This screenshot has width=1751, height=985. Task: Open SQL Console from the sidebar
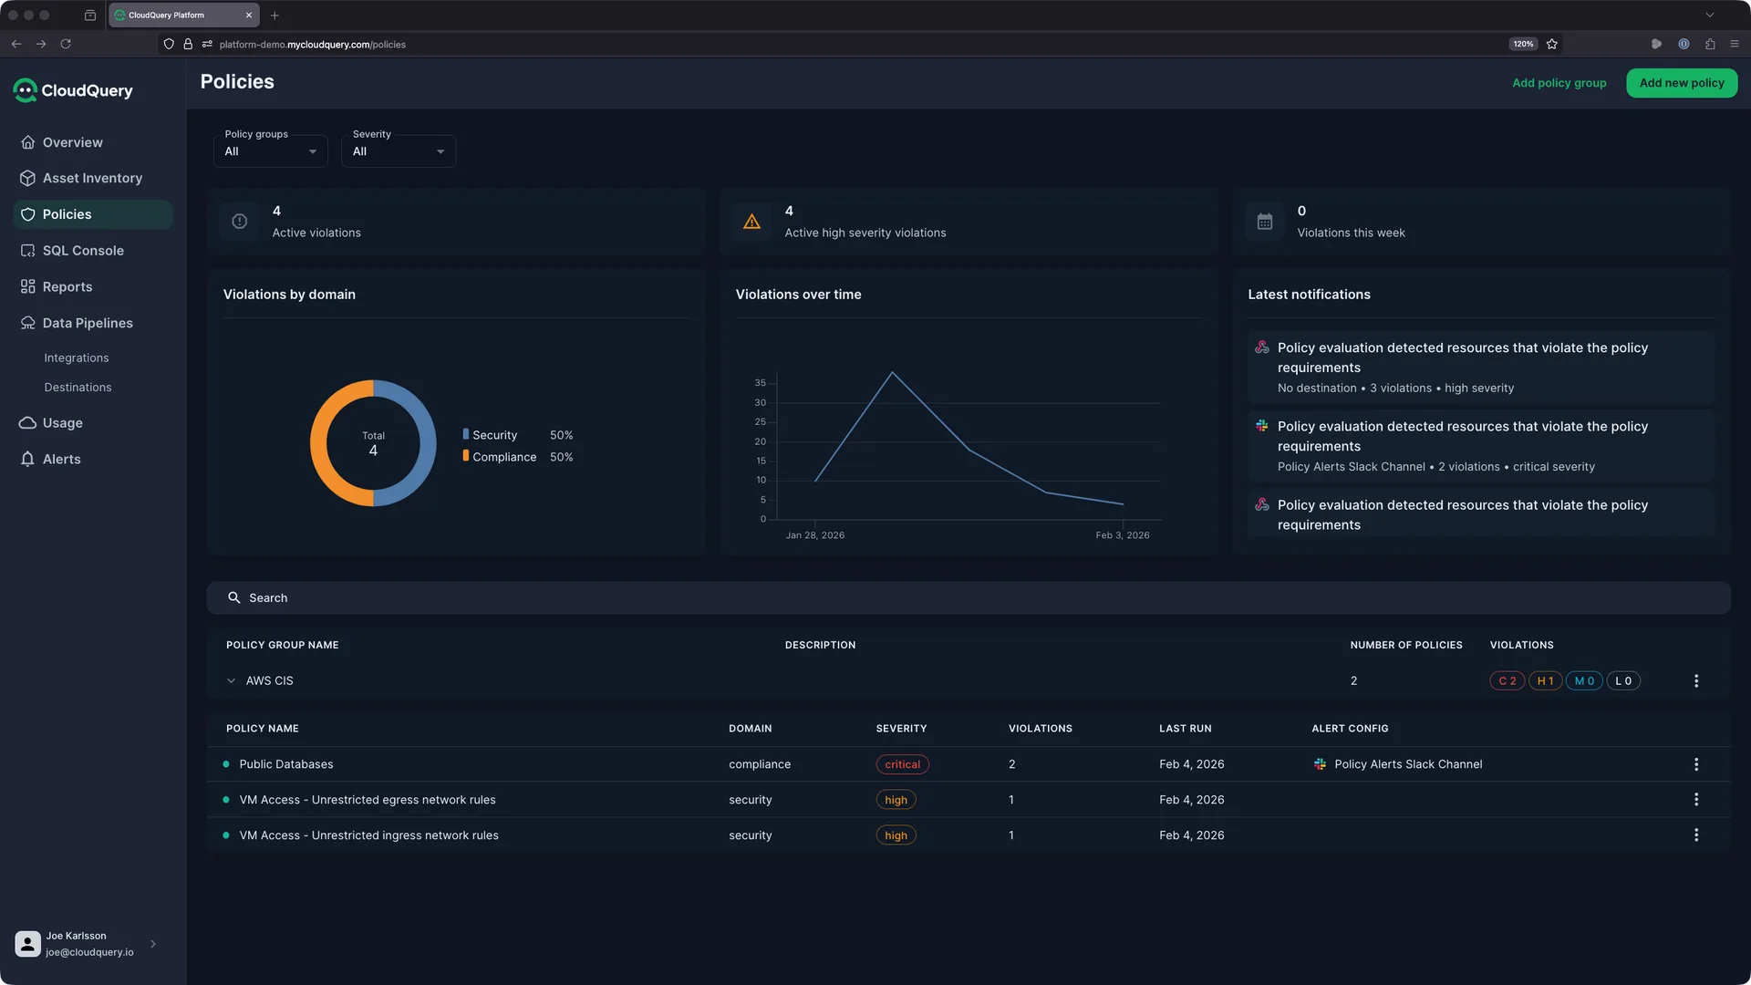(x=83, y=251)
